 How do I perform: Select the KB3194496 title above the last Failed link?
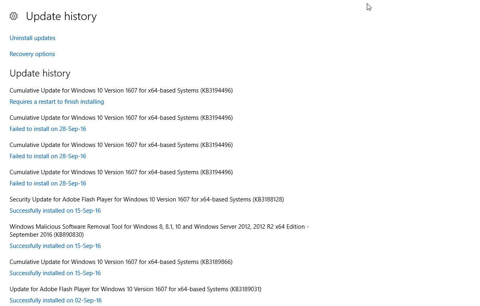(x=121, y=172)
